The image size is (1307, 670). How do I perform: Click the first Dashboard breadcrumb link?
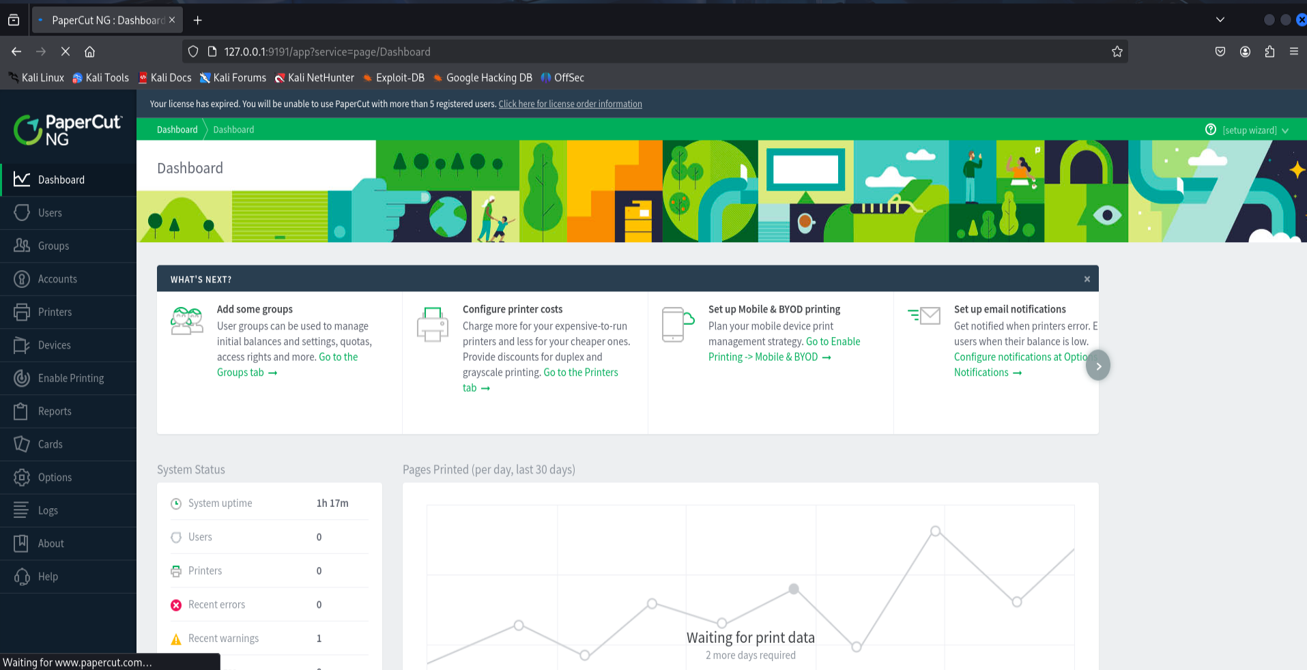(x=177, y=130)
